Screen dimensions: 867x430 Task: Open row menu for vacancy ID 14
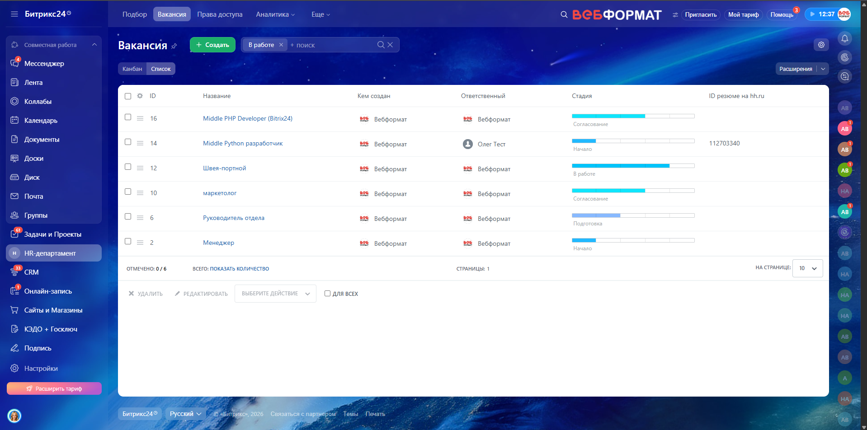tap(140, 143)
